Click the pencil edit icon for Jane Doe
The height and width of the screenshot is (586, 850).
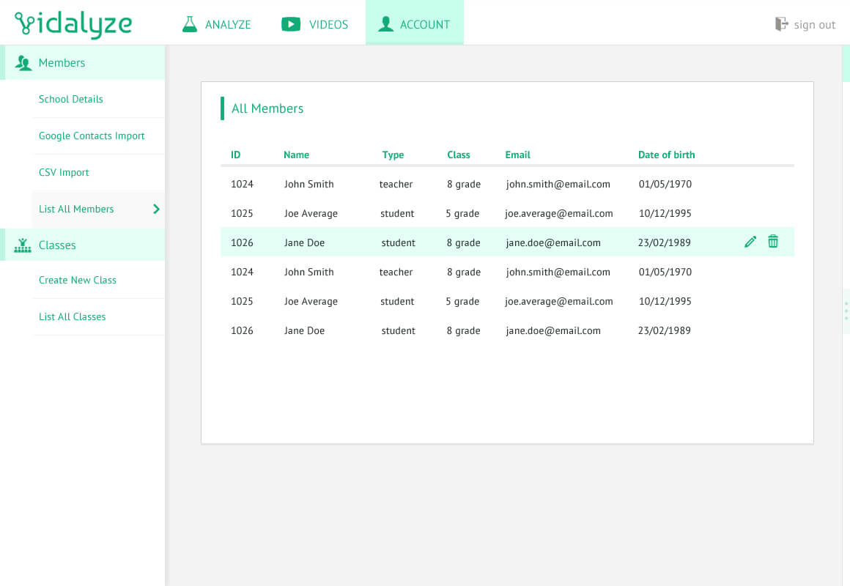tap(750, 242)
